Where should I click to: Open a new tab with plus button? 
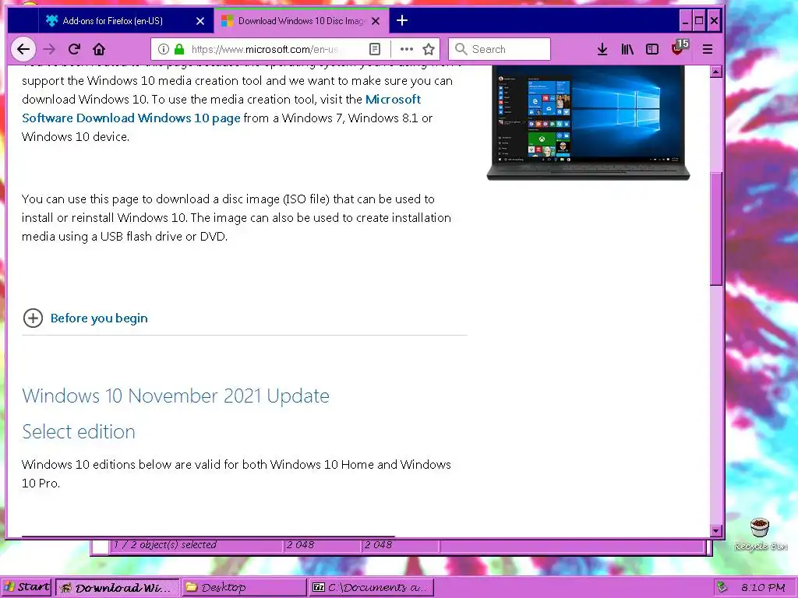coord(402,20)
